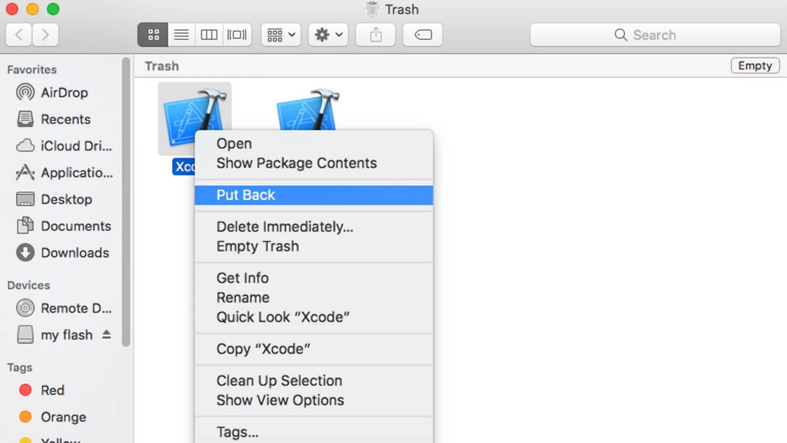
Task: Click the Tags toolbar icon
Action: click(x=422, y=34)
